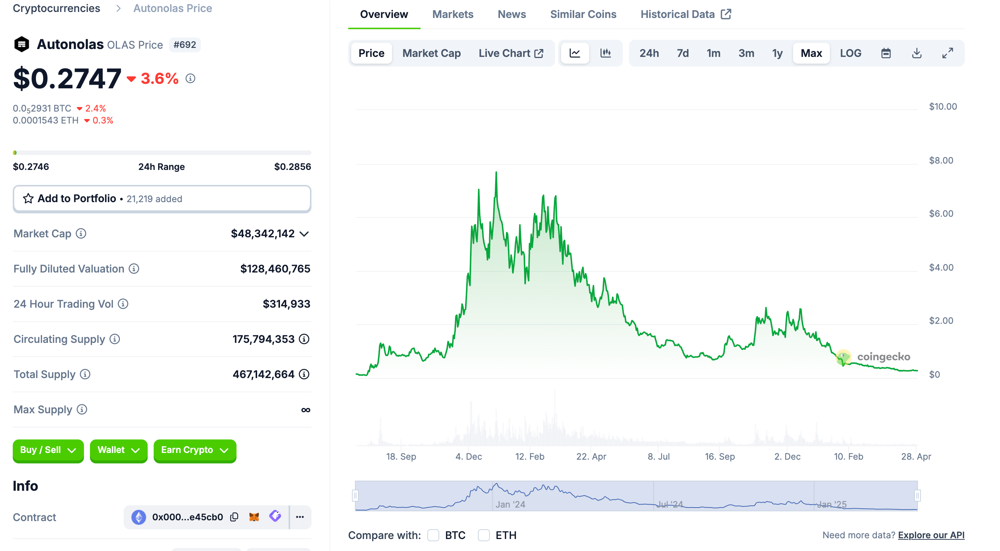Click the 24h Range progress bar
1000x551 pixels.
tap(162, 153)
